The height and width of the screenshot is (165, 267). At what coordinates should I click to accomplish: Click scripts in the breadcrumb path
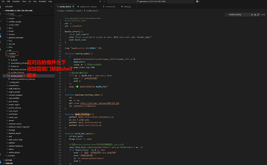pyautogui.click(x=78, y=10)
